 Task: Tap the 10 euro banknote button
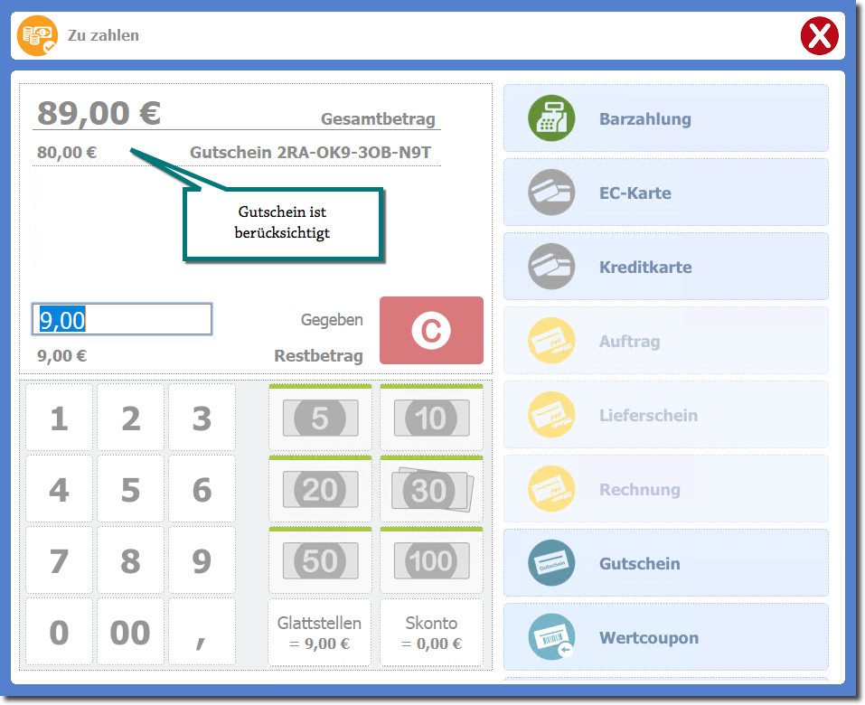click(431, 418)
